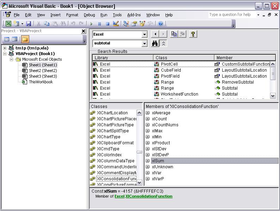Run Sub with the play icon
The image size is (280, 211).
pyautogui.click(x=91, y=23)
